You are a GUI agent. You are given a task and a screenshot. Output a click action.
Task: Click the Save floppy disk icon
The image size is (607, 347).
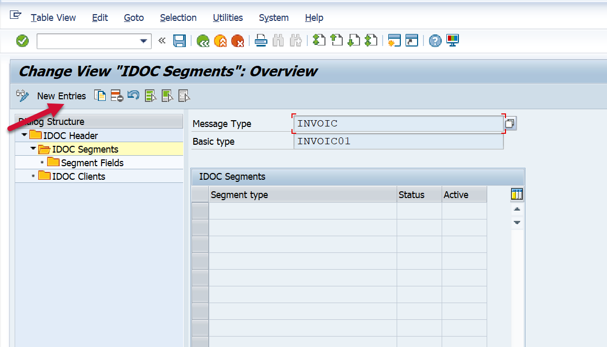pos(179,41)
